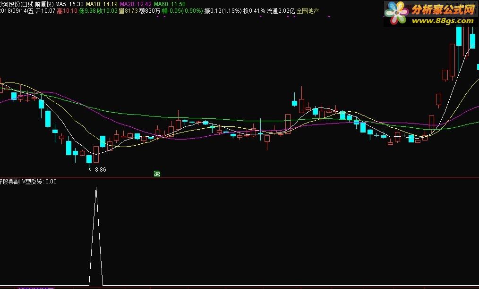Image resolution: width=479 pixels, height=289 pixels.
Task: Click the open price 开10.07 value
Action: [x=45, y=11]
